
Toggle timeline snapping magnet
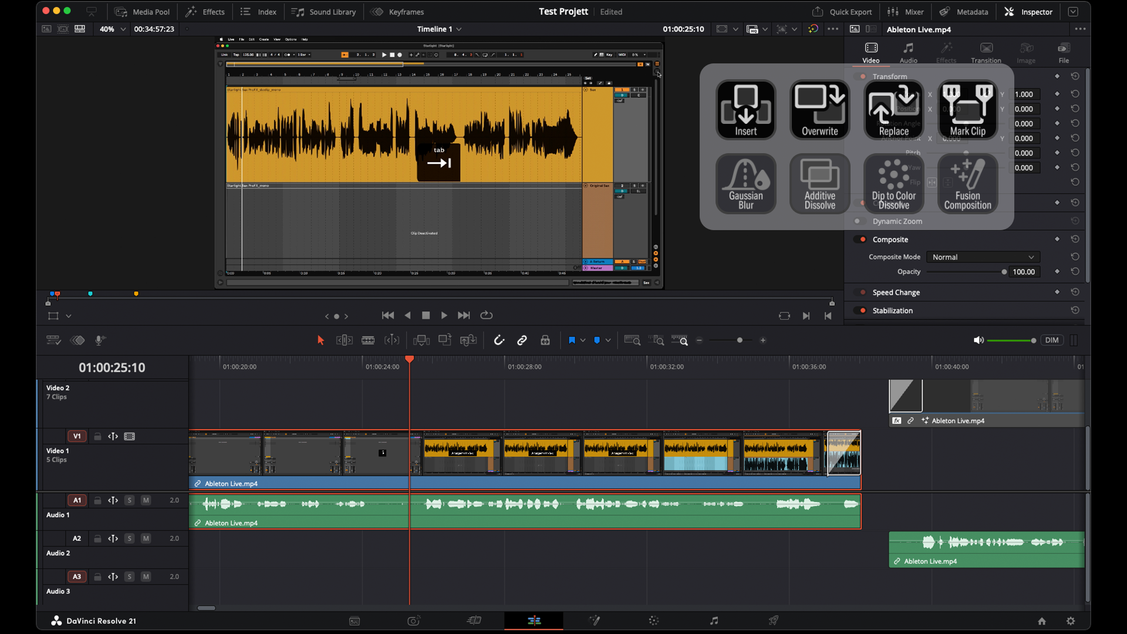pyautogui.click(x=499, y=340)
